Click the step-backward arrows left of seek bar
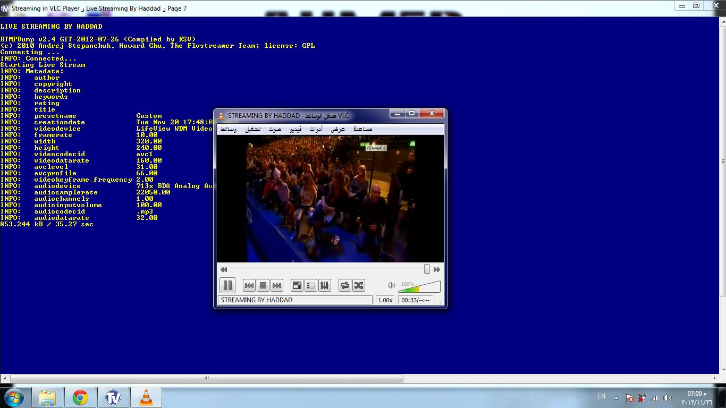The width and height of the screenshot is (726, 408). [x=224, y=269]
